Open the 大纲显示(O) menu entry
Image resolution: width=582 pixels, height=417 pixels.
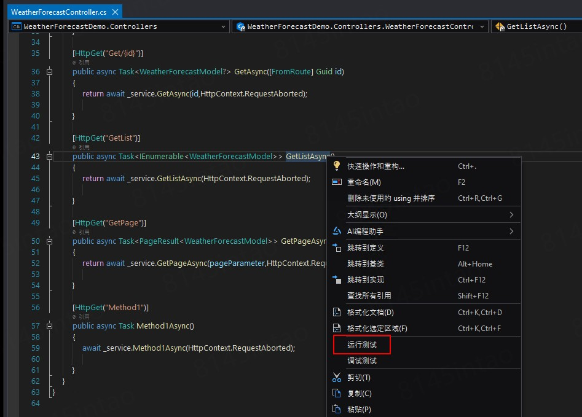click(x=424, y=214)
